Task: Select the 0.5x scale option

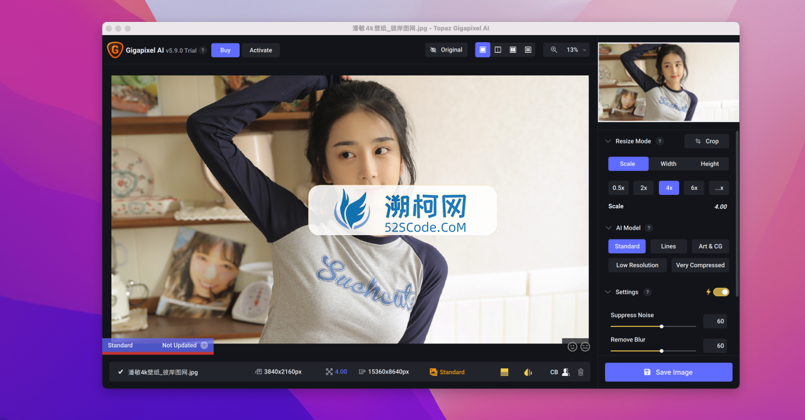Action: click(618, 188)
